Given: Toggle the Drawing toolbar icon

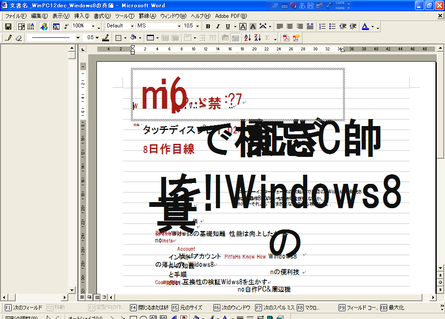Looking at the screenshot, I should pyautogui.click(x=44, y=27).
